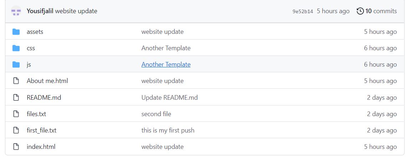Open the 'this is my first push' commit
Screen dimensions: 406x161
(168, 130)
